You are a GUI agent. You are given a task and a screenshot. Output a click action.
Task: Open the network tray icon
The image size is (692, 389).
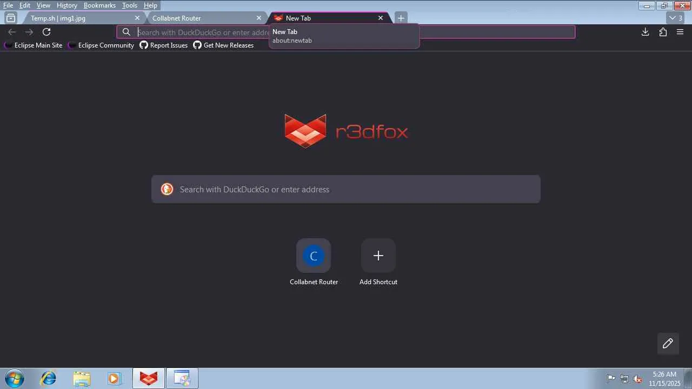pyautogui.click(x=624, y=379)
